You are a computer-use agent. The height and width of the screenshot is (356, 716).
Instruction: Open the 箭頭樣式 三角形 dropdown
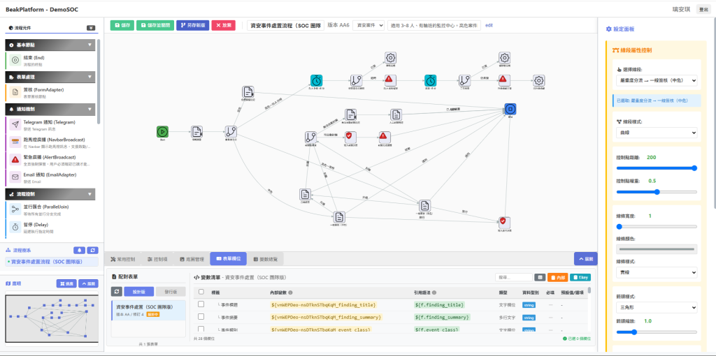click(656, 307)
